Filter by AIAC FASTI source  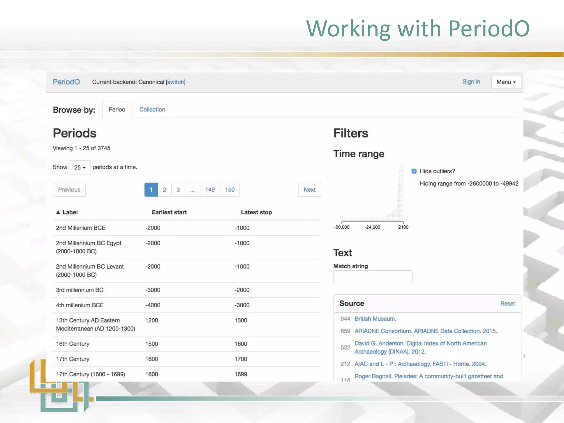click(420, 364)
